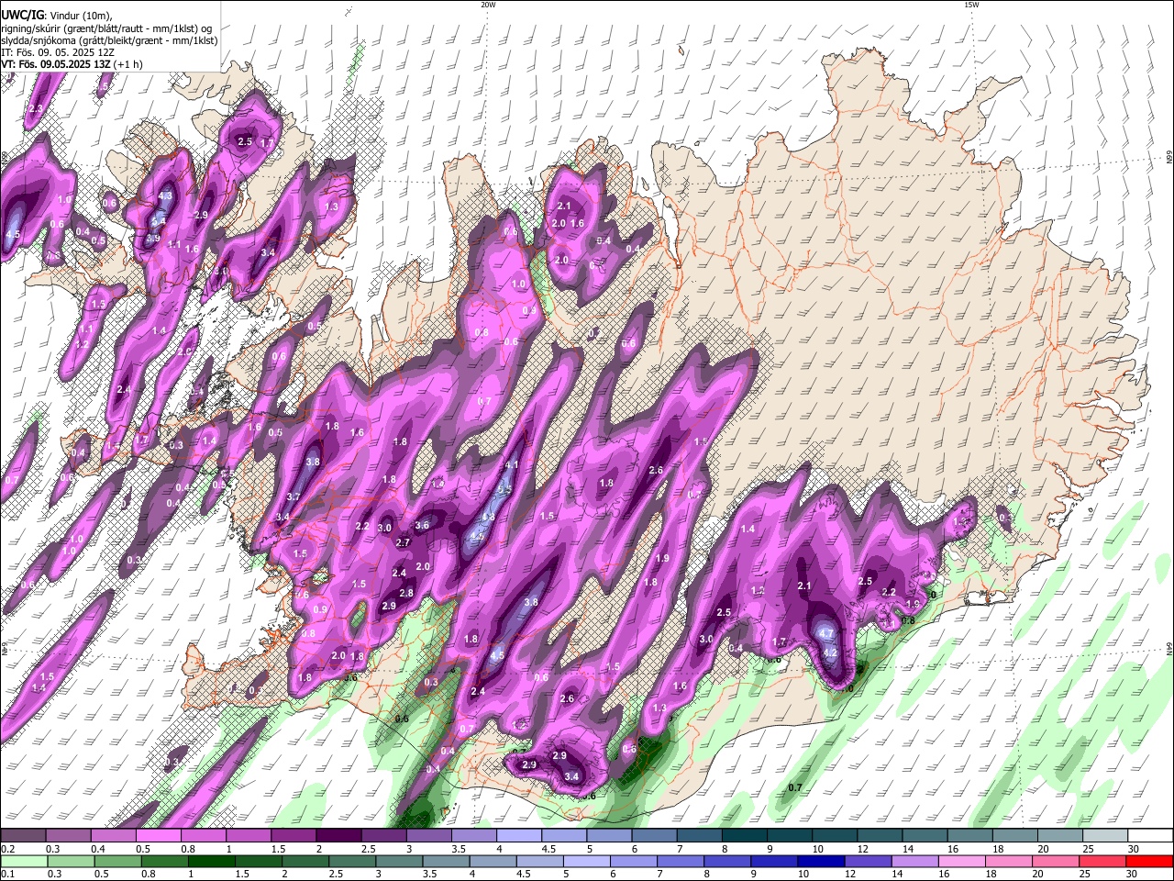Click the 4.2 precipitation value on the map

click(x=831, y=652)
